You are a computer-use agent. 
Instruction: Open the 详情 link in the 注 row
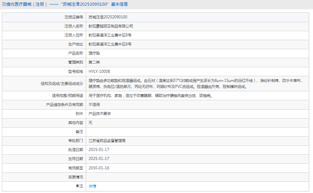[92, 186]
